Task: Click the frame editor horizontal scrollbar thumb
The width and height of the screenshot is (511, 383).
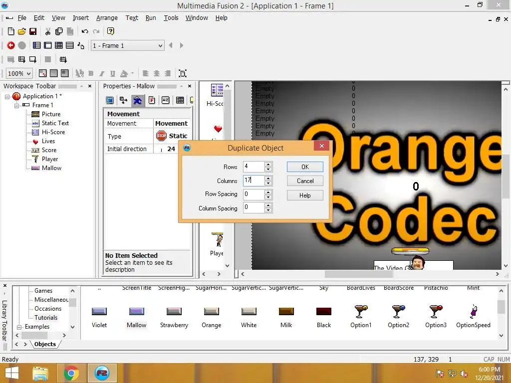Action: click(359, 274)
